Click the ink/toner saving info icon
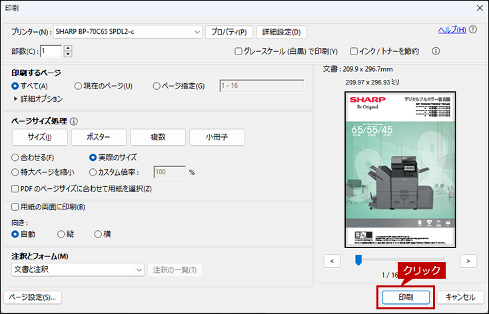 pos(436,51)
